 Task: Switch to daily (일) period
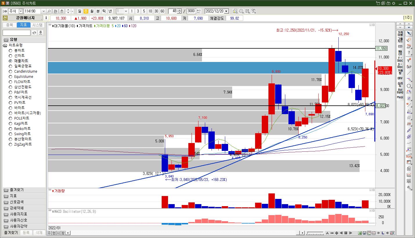coord(80,11)
